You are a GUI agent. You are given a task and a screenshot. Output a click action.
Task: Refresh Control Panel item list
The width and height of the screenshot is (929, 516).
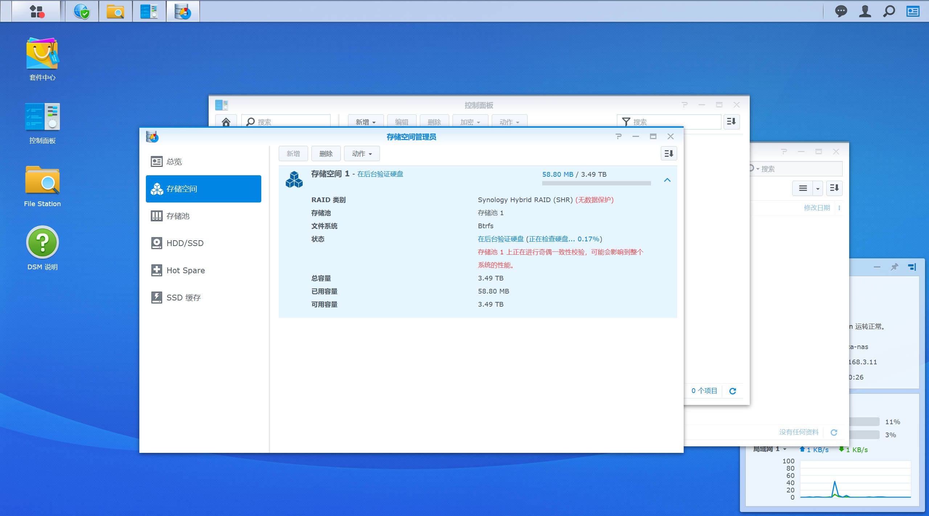point(733,391)
